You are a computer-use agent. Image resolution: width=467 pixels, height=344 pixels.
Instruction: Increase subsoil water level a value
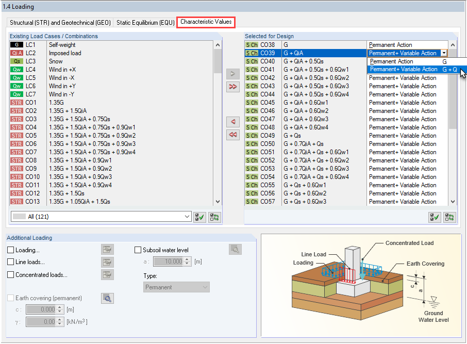tap(187, 259)
